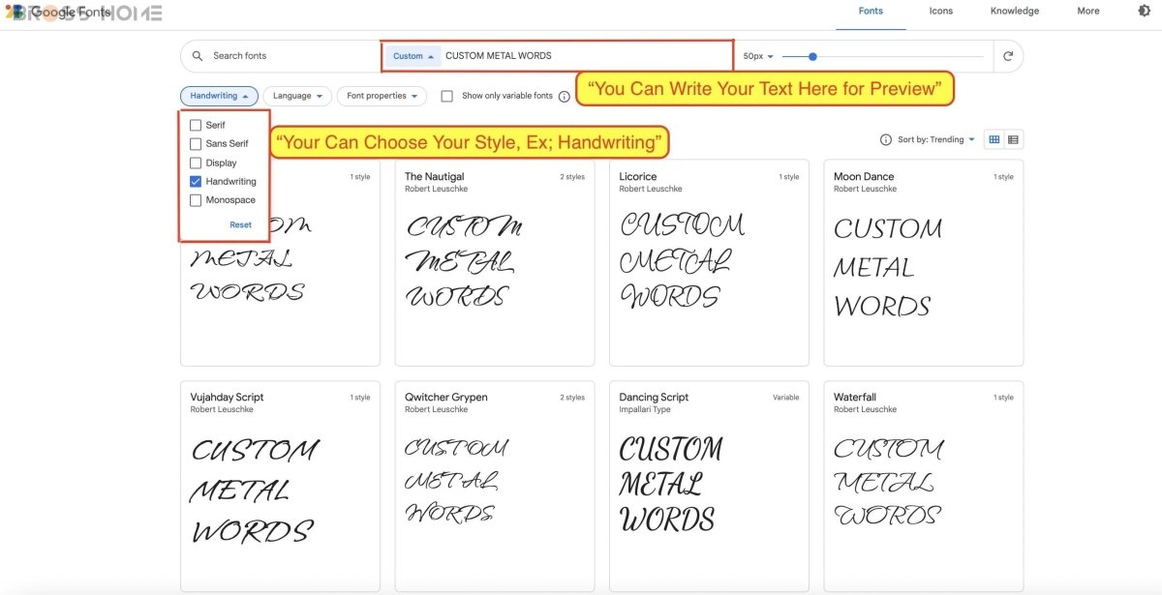Go to the Knowledge tab
Viewport: 1162px width, 595px height.
pos(1014,12)
